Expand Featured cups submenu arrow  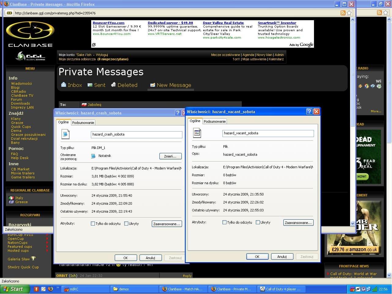pos(47,247)
